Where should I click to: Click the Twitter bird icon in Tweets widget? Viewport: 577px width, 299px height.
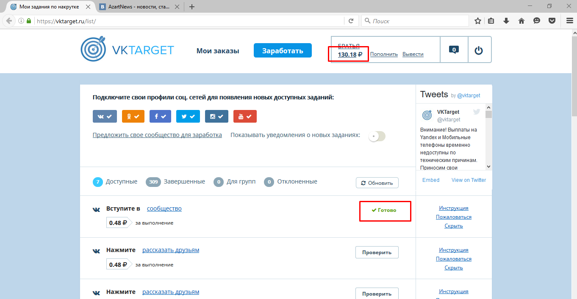coord(477,112)
